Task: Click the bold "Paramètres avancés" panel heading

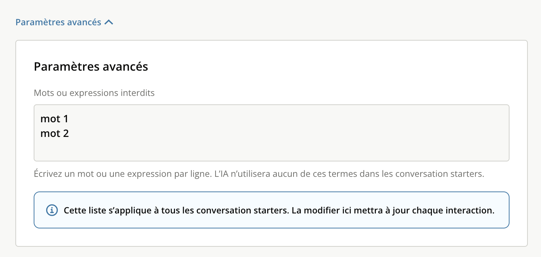Action: (91, 67)
